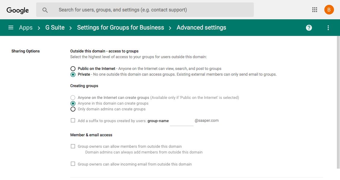340x180 pixels.
Task: Choose Only domain admins can create groups
Action: pyautogui.click(x=73, y=109)
